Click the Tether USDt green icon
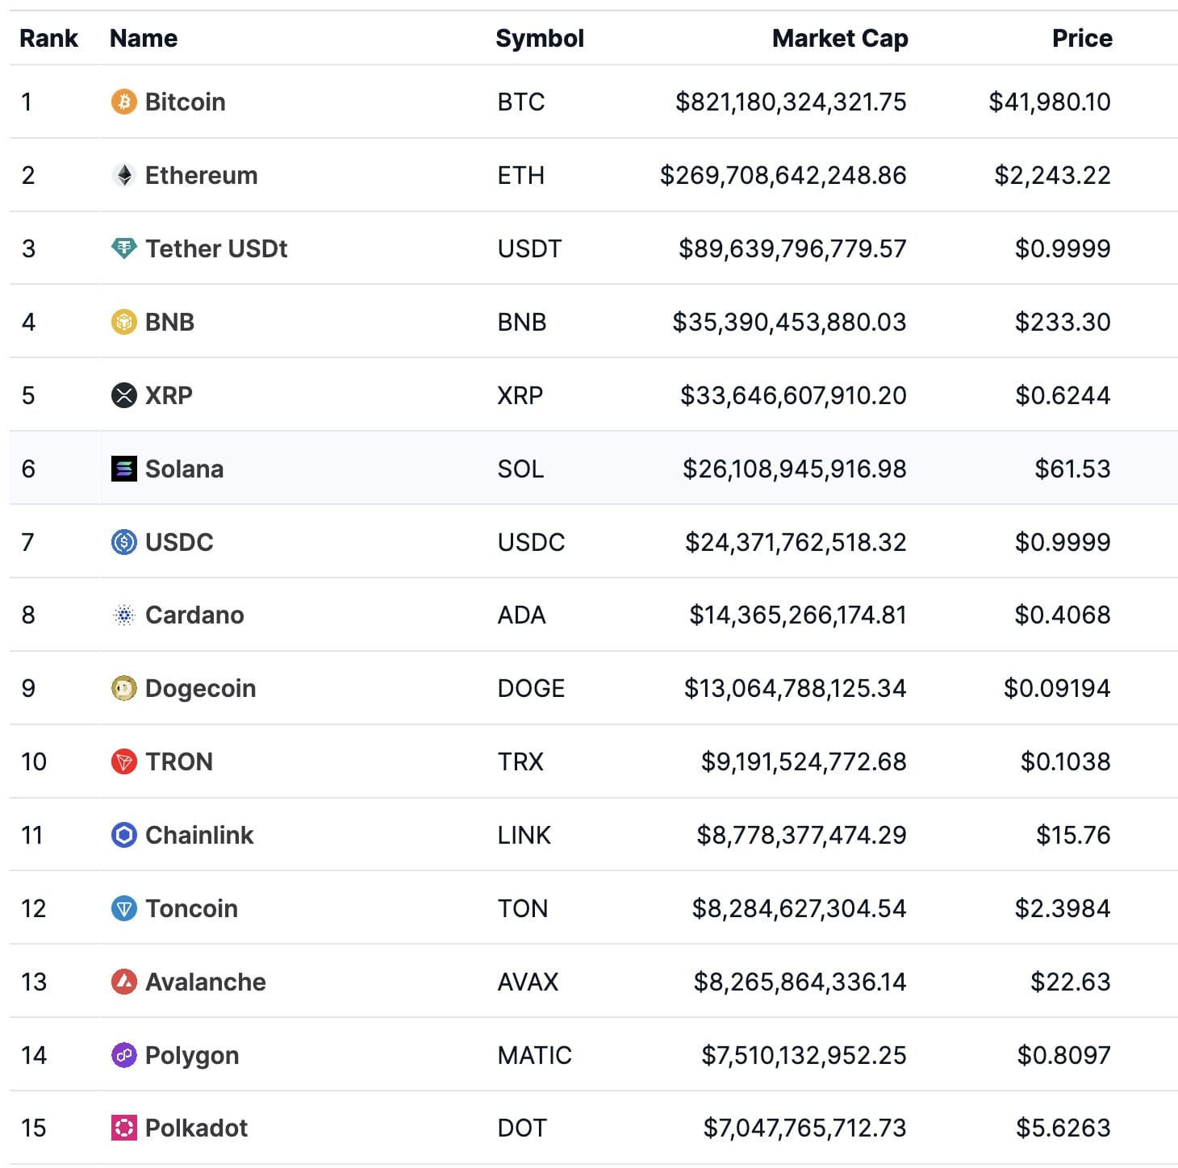 123,248
